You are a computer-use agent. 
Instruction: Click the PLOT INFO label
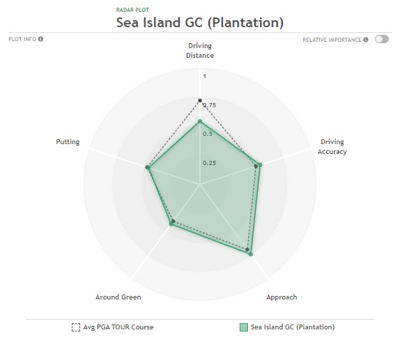22,39
